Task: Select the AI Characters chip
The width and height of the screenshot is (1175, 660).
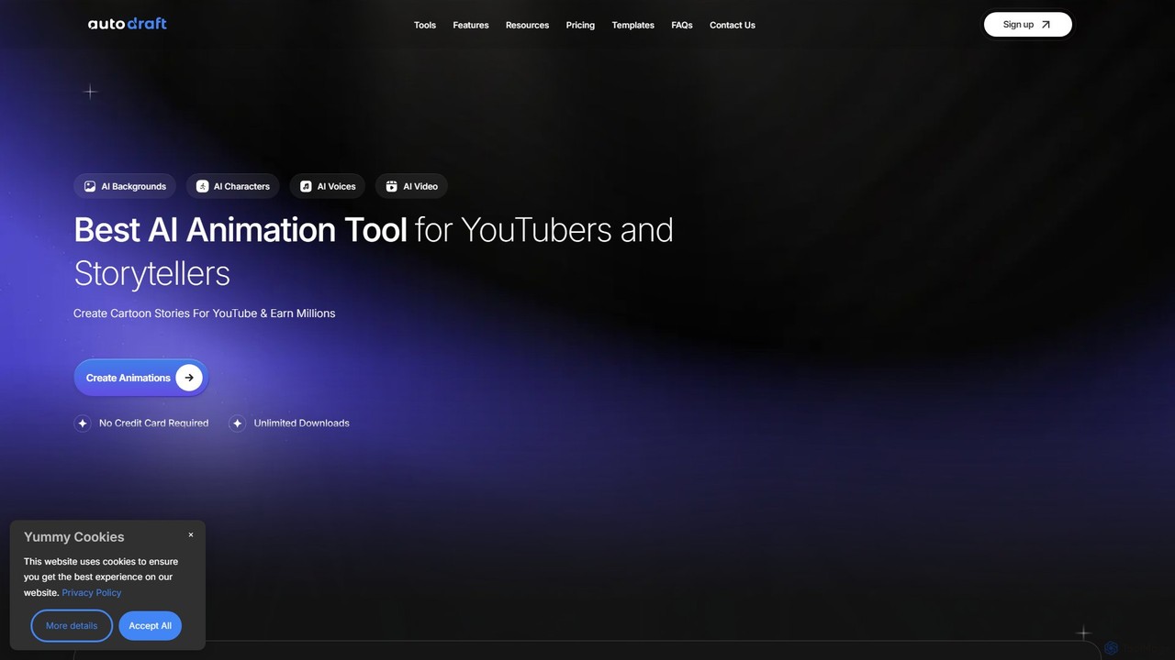Action: click(x=232, y=186)
